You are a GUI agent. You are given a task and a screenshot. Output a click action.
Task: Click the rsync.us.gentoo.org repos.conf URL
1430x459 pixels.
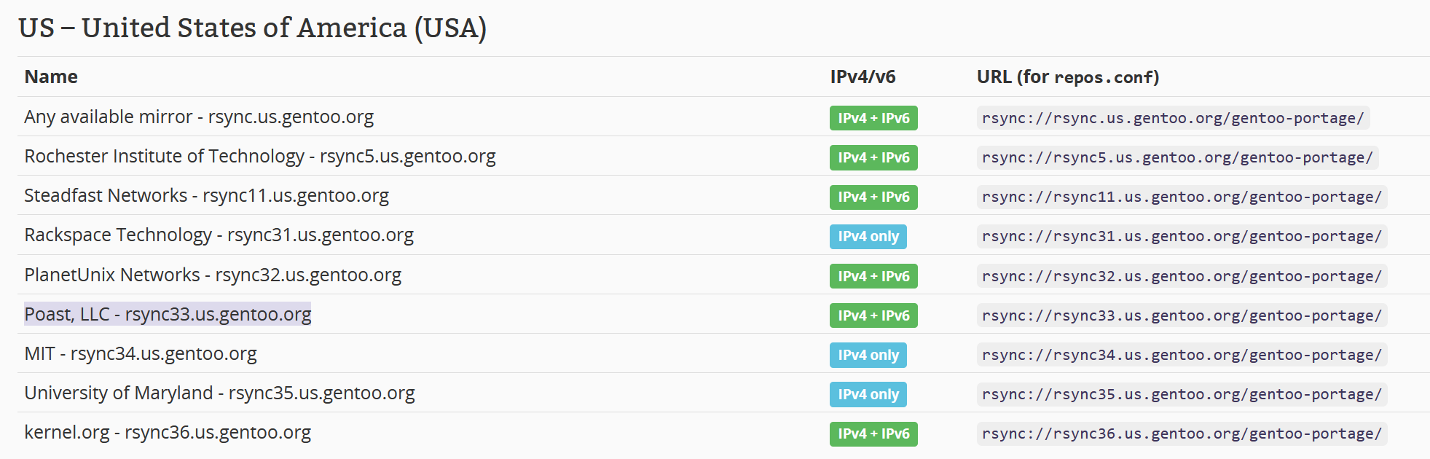1172,118
